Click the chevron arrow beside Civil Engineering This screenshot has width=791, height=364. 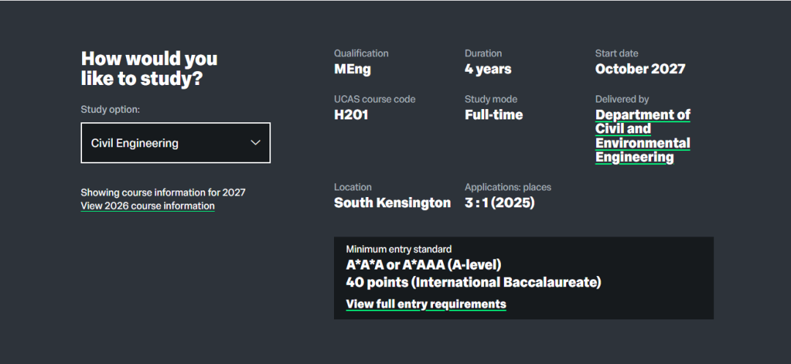point(256,143)
